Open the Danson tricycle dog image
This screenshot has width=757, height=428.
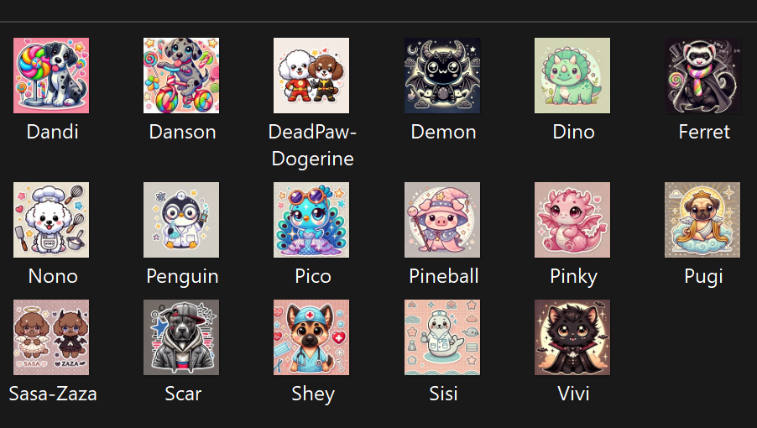click(181, 76)
